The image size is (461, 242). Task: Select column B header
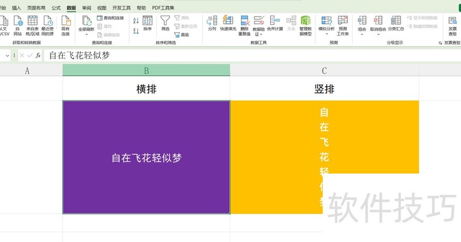(146, 70)
